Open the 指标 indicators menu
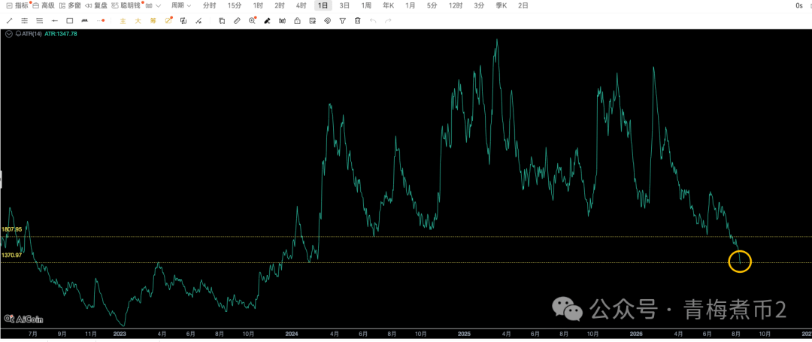This screenshot has height=342, width=812. tap(17, 6)
